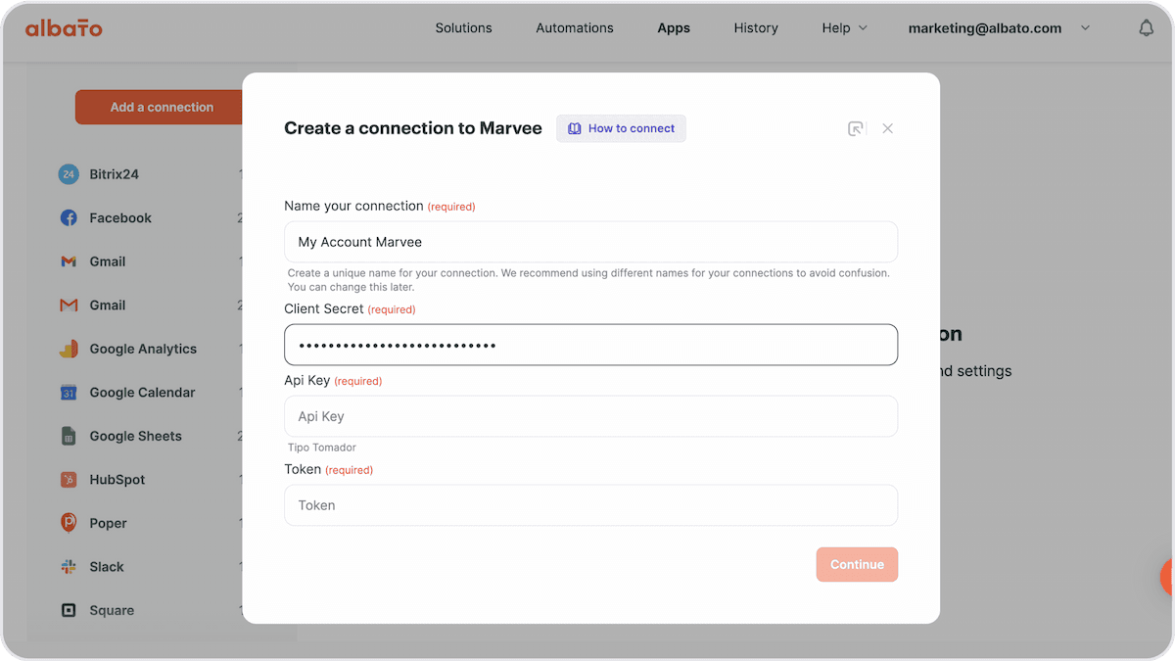Select the Slack icon in list

[69, 567]
